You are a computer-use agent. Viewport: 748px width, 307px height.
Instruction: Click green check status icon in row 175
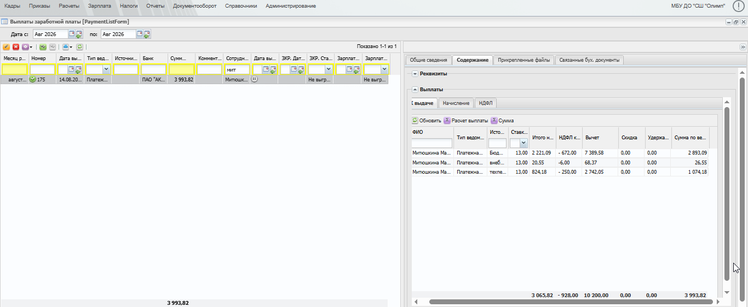[33, 79]
